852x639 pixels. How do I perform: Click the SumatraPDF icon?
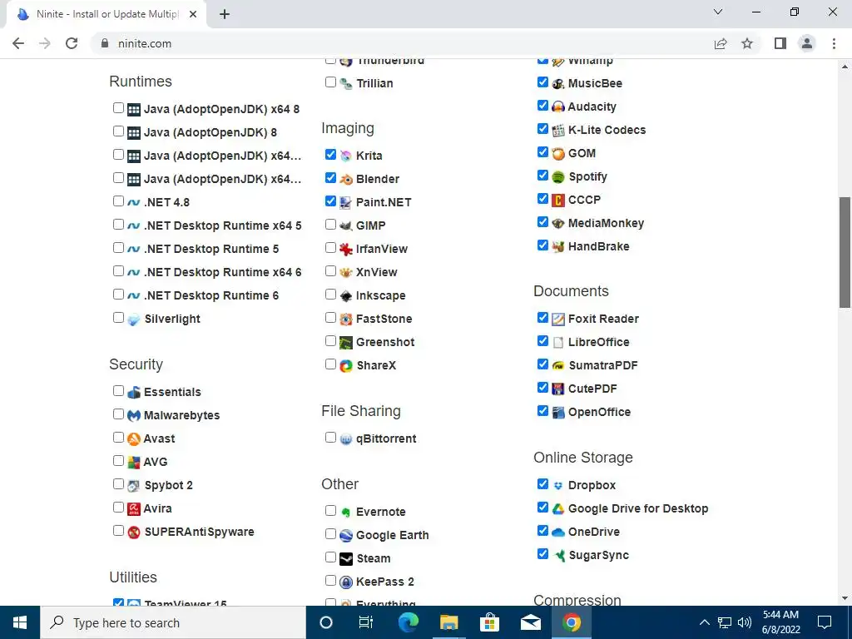(558, 366)
